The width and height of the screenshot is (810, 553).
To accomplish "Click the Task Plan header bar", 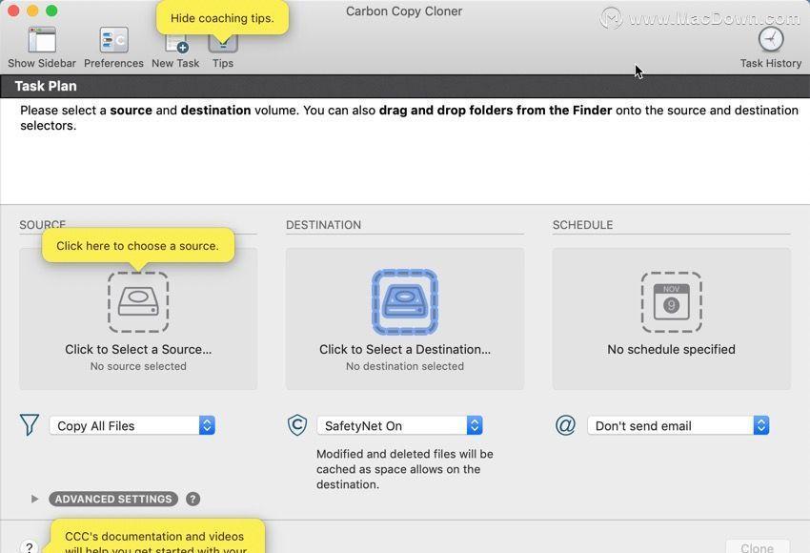I will [x=405, y=86].
